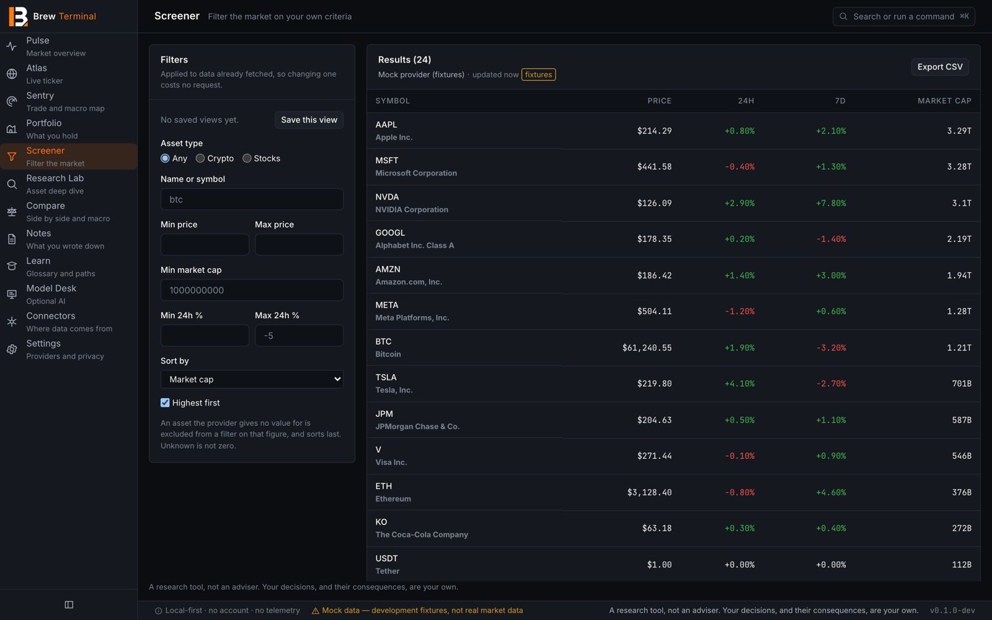
Task: Open the Search or run a command box
Action: click(x=903, y=17)
